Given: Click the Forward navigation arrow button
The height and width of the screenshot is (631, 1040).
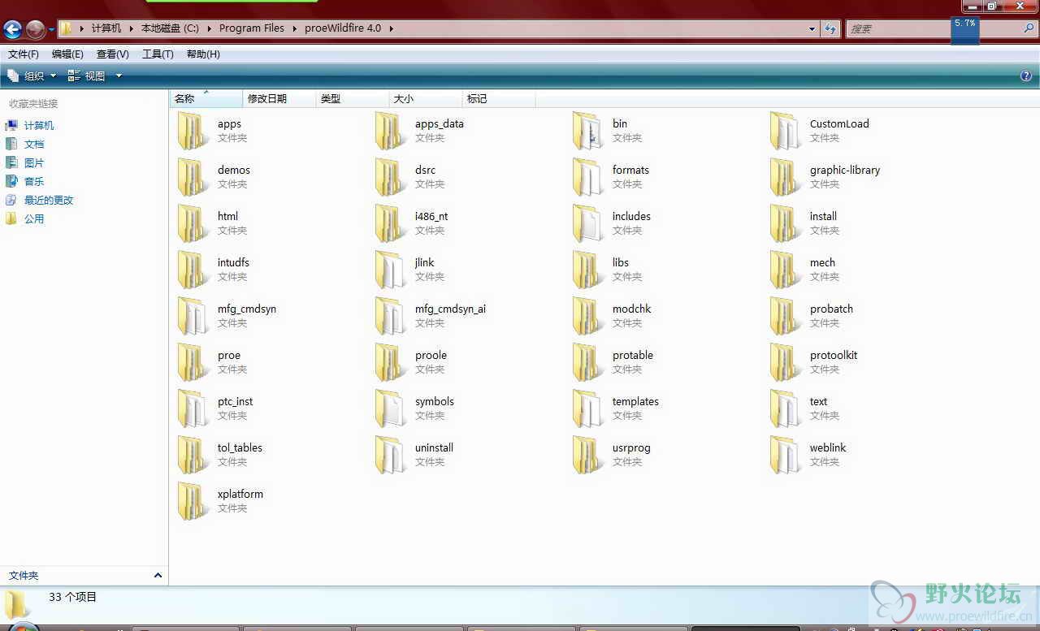Looking at the screenshot, I should tap(35, 30).
